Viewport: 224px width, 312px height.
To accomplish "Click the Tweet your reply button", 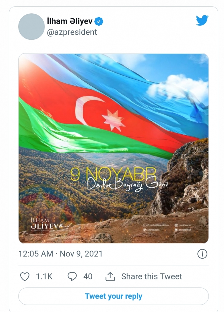I will tap(113, 296).
